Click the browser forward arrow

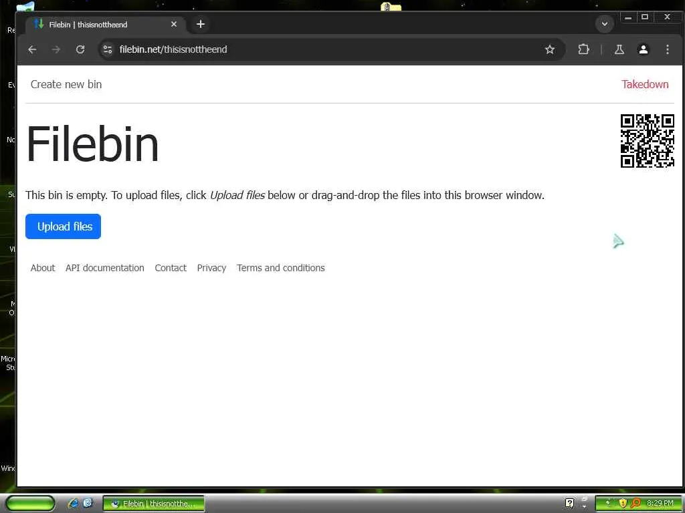pyautogui.click(x=56, y=49)
